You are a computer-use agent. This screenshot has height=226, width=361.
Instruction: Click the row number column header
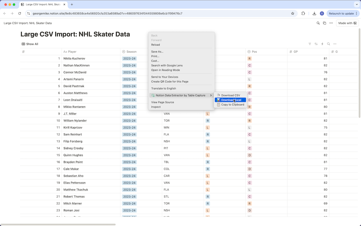point(41,52)
